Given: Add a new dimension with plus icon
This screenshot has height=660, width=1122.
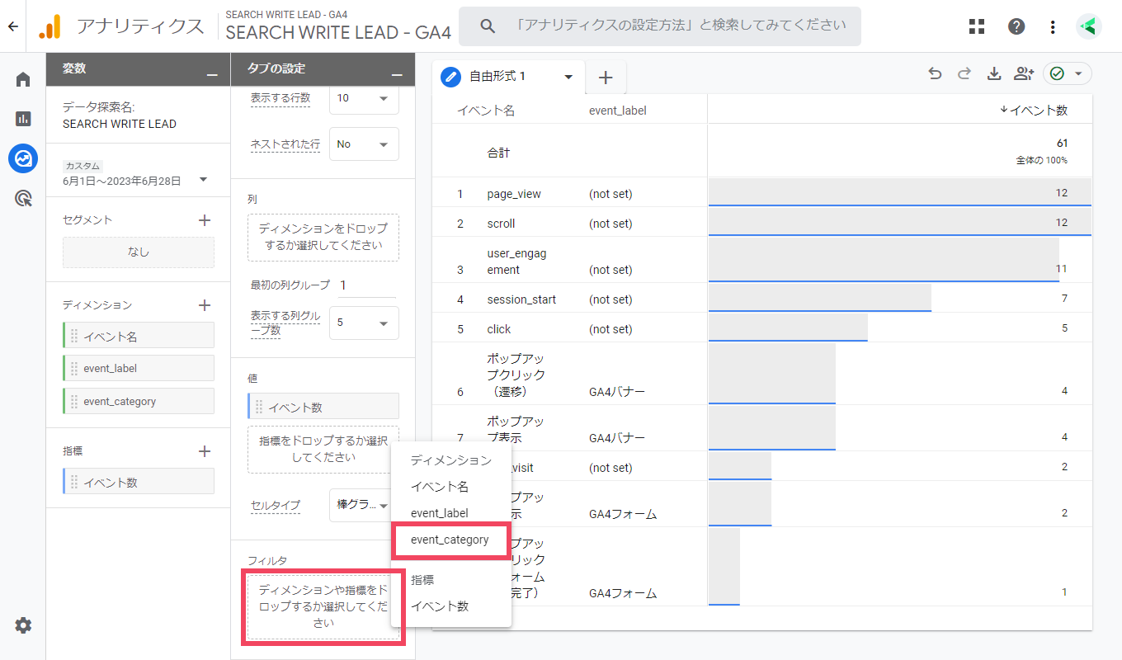Looking at the screenshot, I should (205, 305).
